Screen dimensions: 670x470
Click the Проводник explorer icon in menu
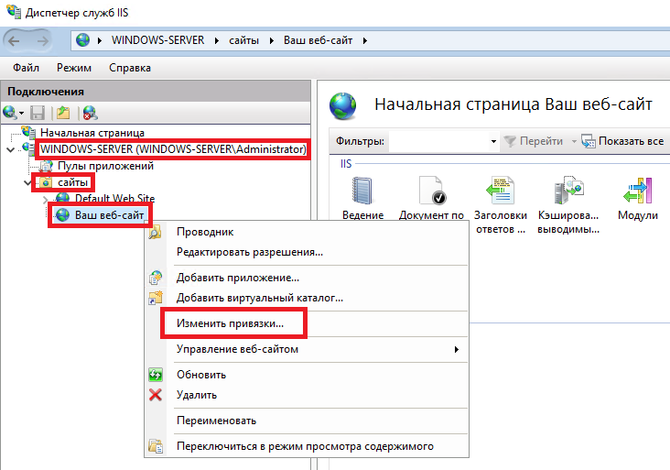[x=155, y=232]
